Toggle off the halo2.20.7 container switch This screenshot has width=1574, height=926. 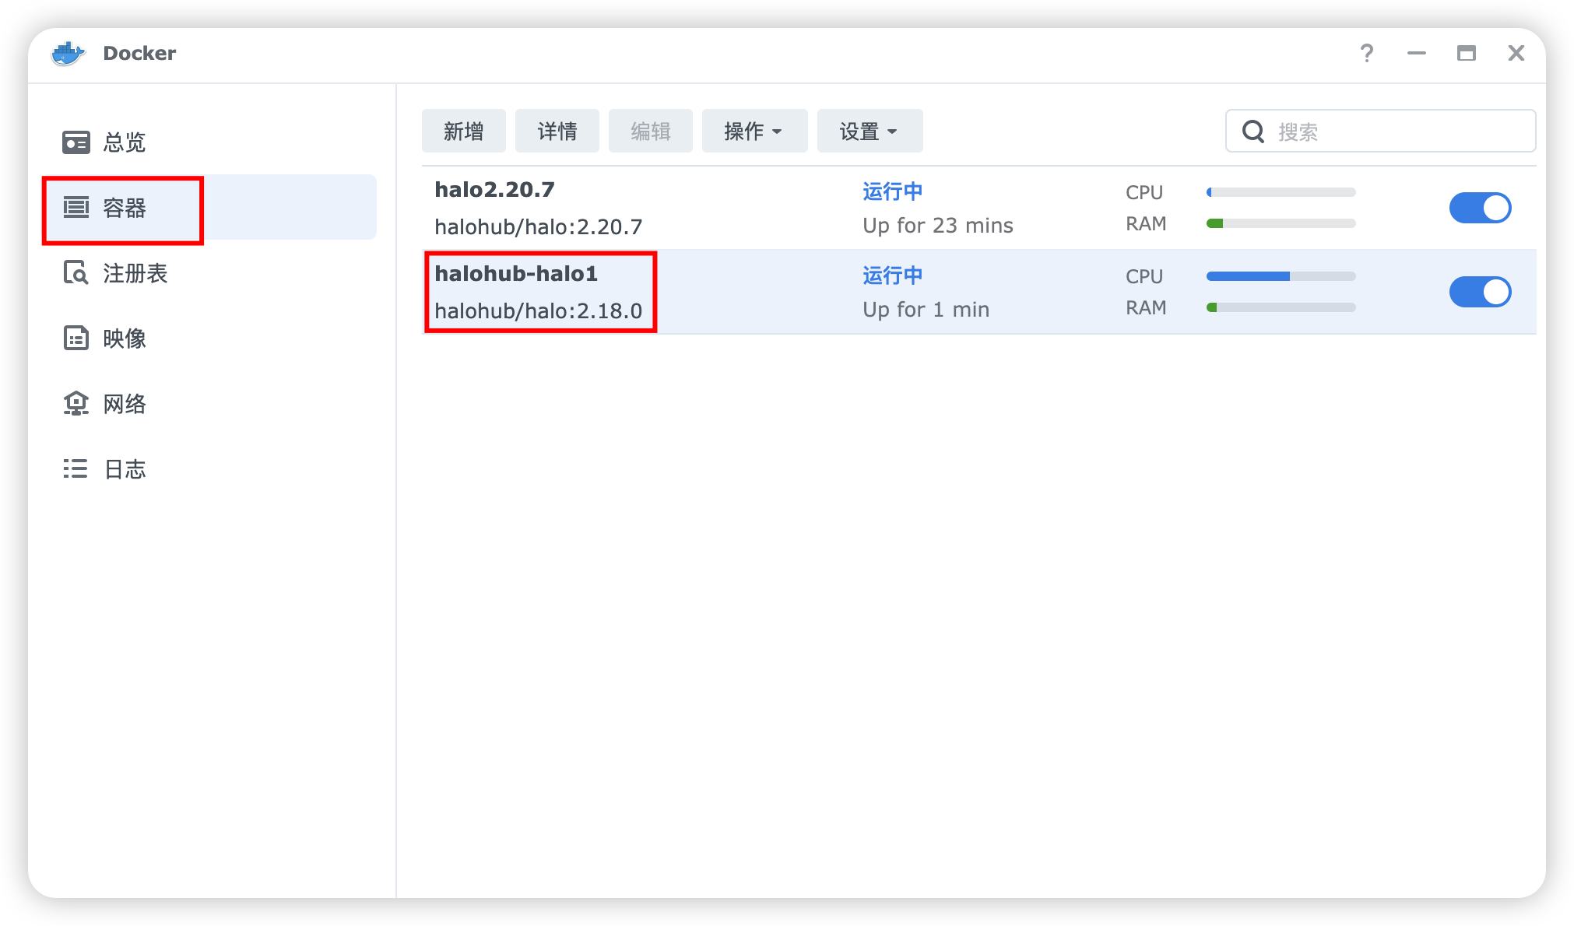pyautogui.click(x=1481, y=208)
